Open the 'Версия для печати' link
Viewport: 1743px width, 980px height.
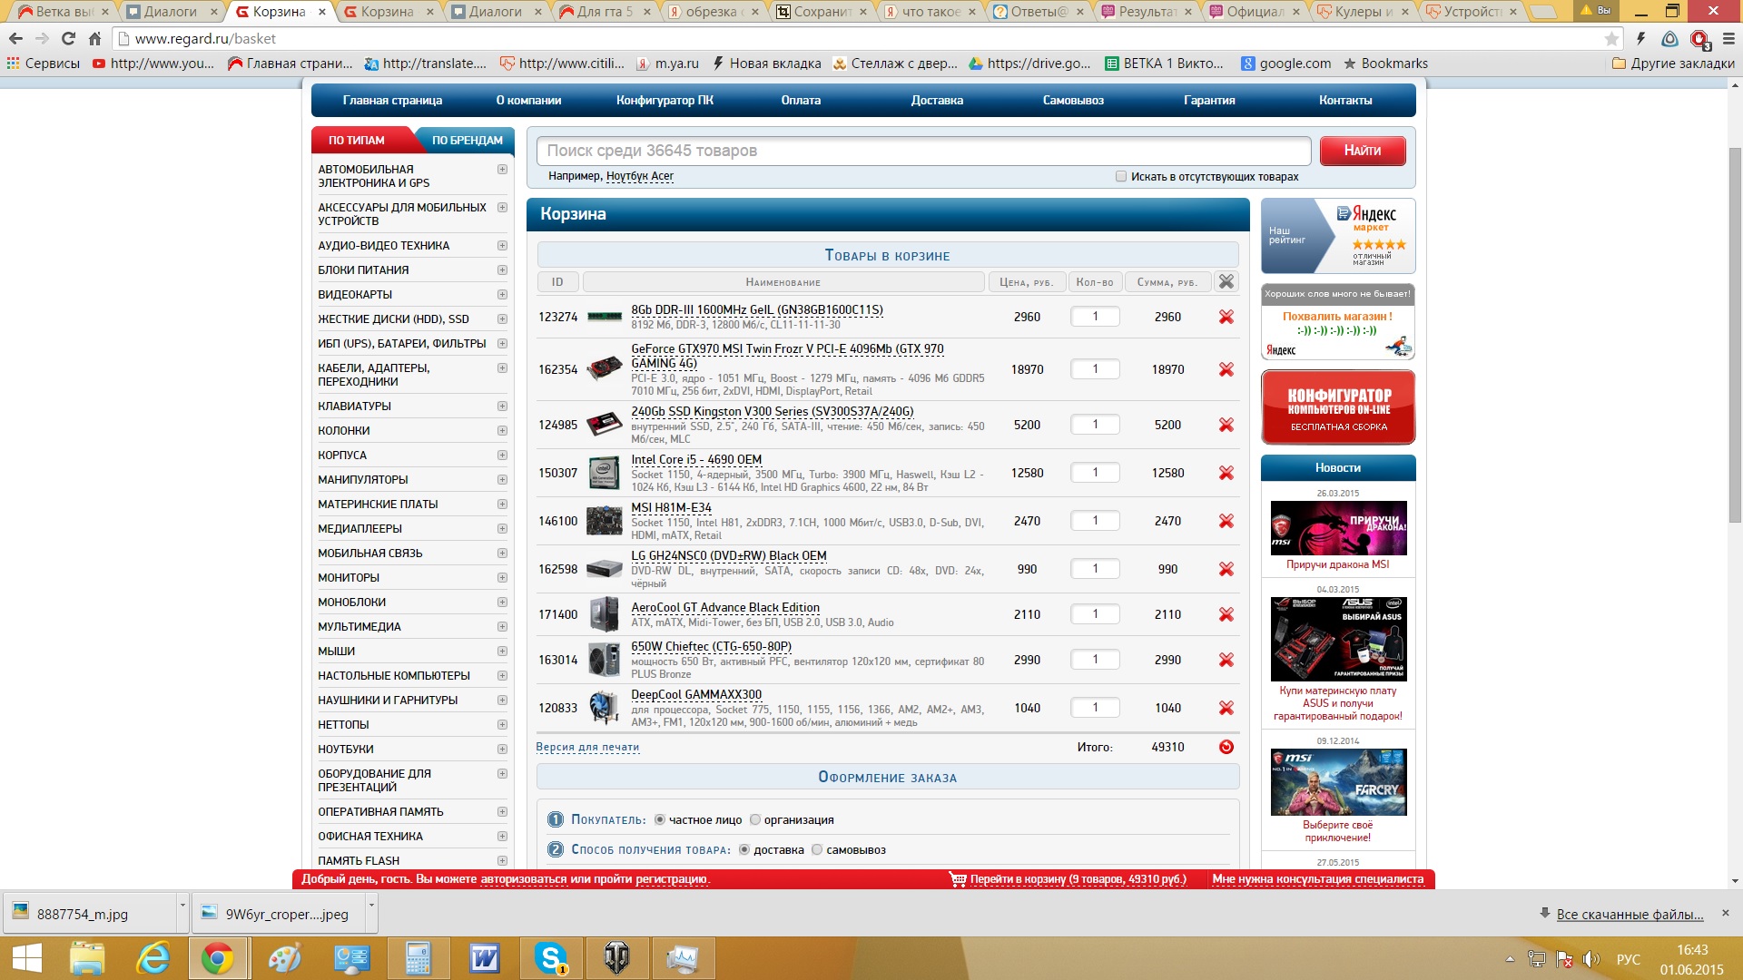coord(587,748)
